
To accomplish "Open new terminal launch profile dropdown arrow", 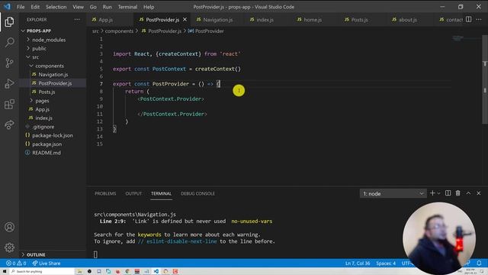I will point(439,193).
